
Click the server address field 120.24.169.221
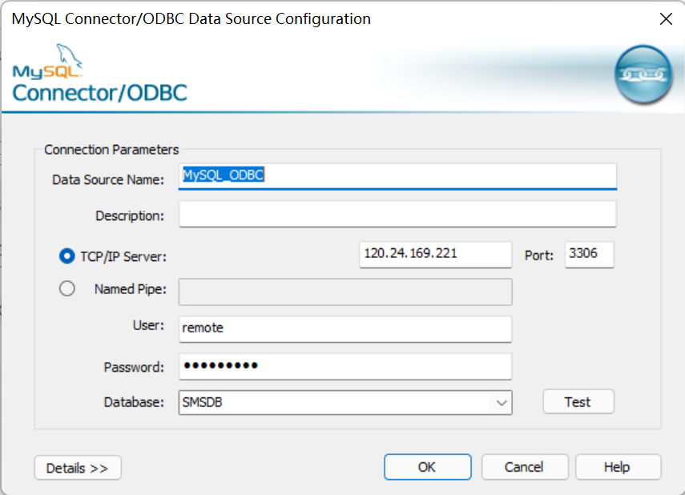(x=435, y=254)
